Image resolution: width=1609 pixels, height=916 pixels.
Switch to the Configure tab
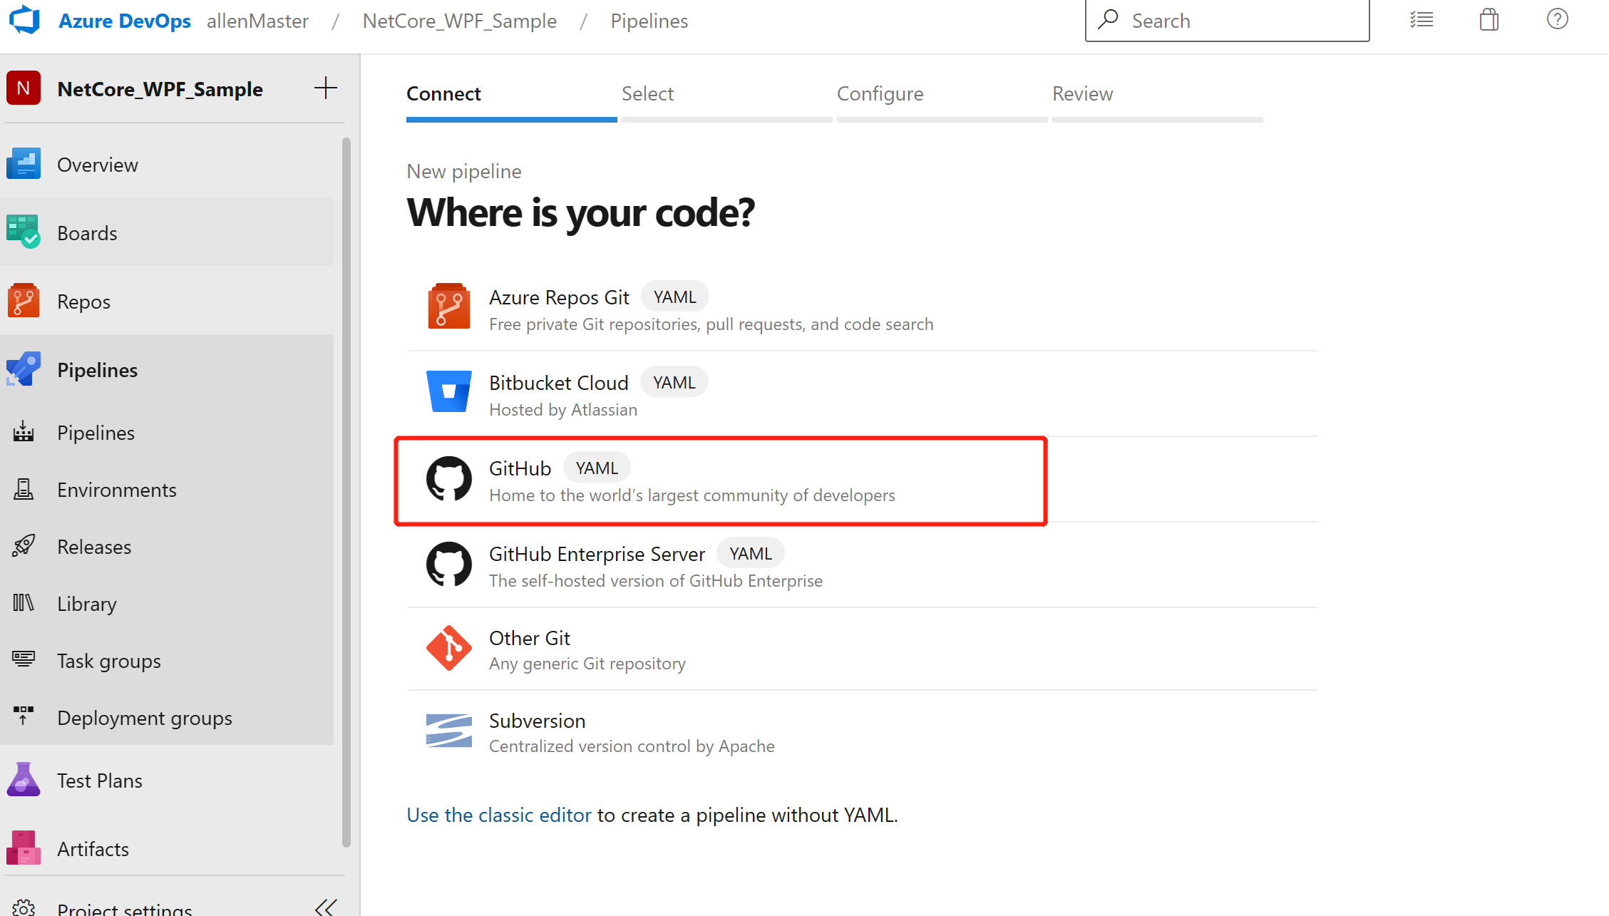click(880, 93)
